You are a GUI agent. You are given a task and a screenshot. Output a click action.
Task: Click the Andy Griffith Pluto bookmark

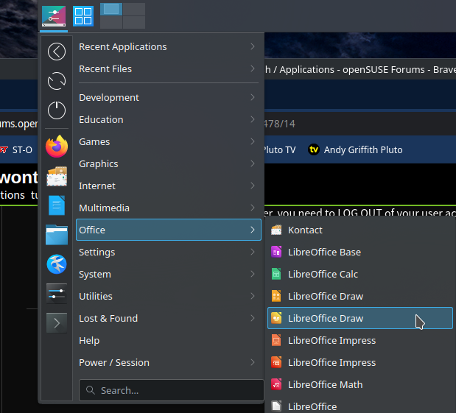(x=355, y=149)
